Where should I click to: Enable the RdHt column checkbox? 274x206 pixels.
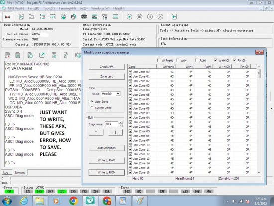196,60
